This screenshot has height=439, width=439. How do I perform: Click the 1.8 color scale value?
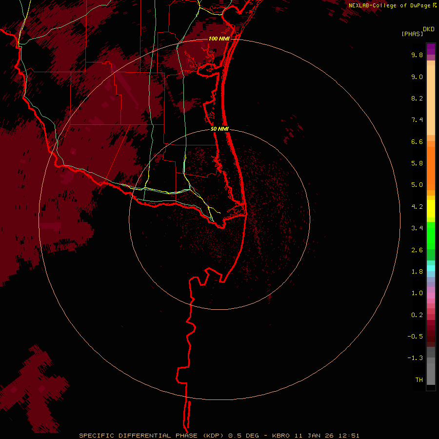[x=417, y=272]
